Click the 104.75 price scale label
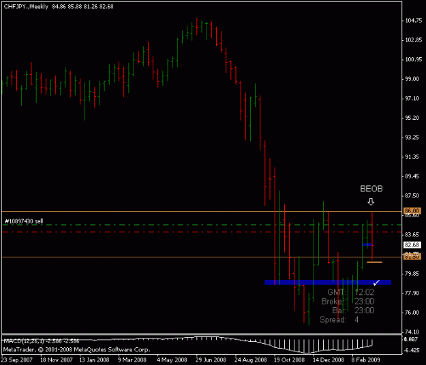Image resolution: width=426 pixels, height=365 pixels. pos(414,20)
